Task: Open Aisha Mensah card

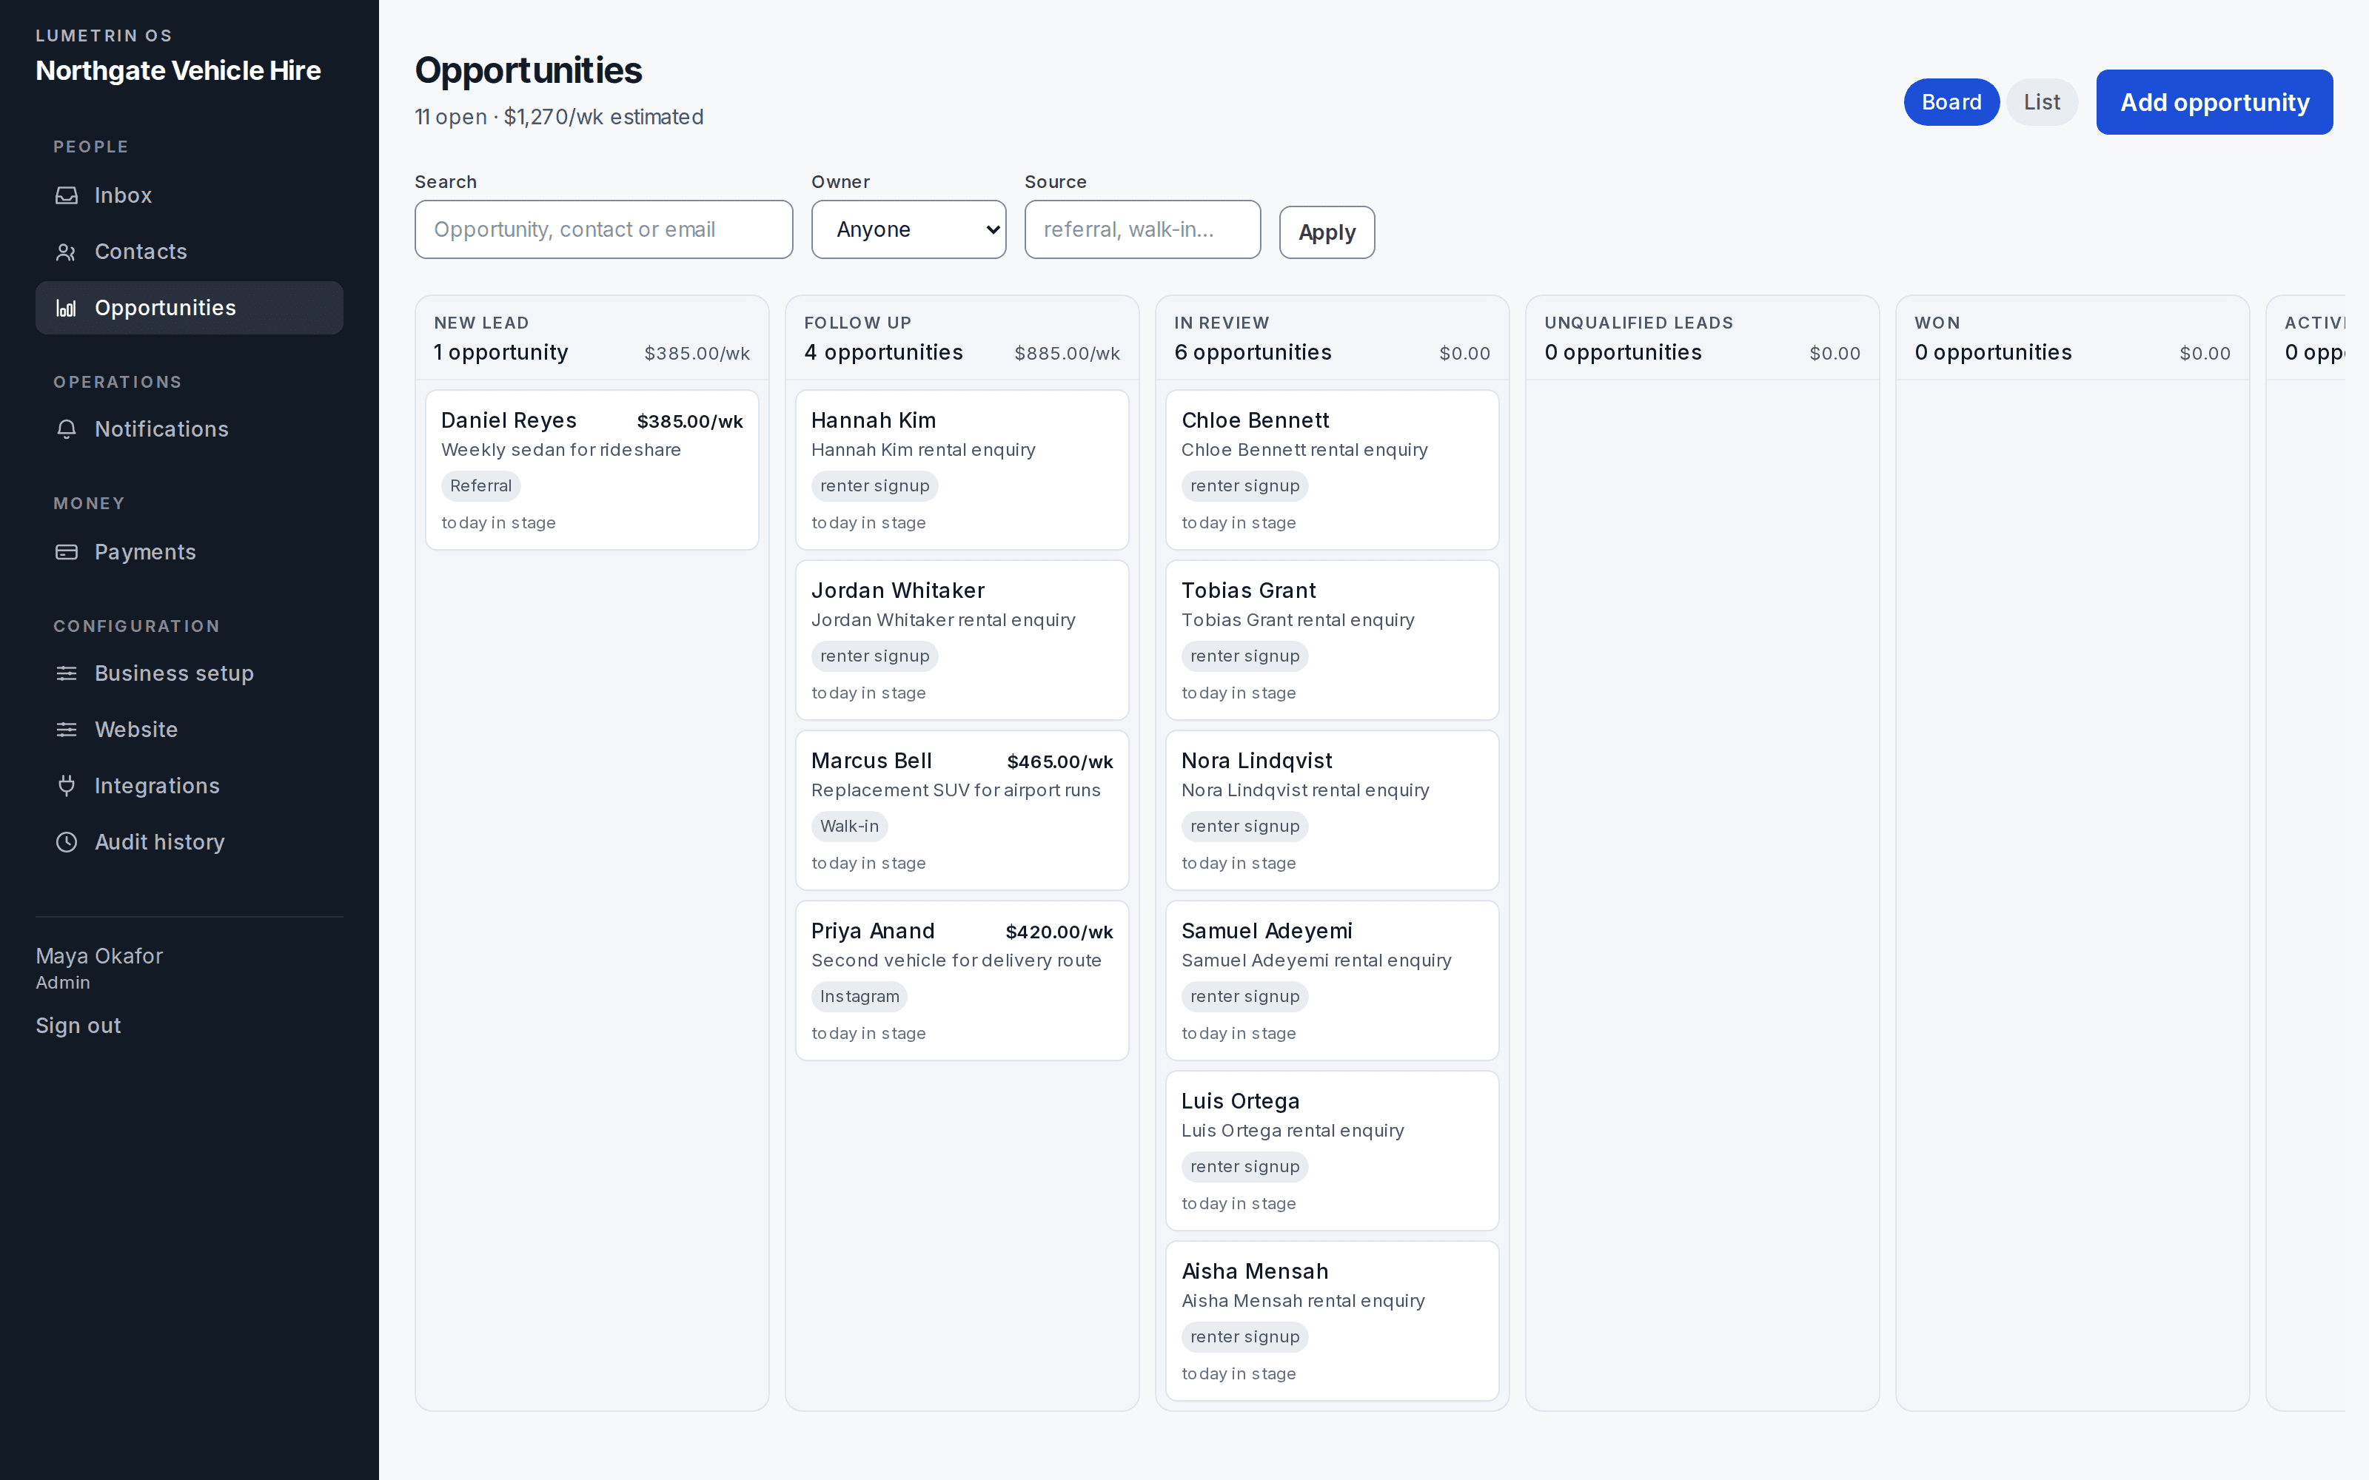Action: point(1333,1322)
